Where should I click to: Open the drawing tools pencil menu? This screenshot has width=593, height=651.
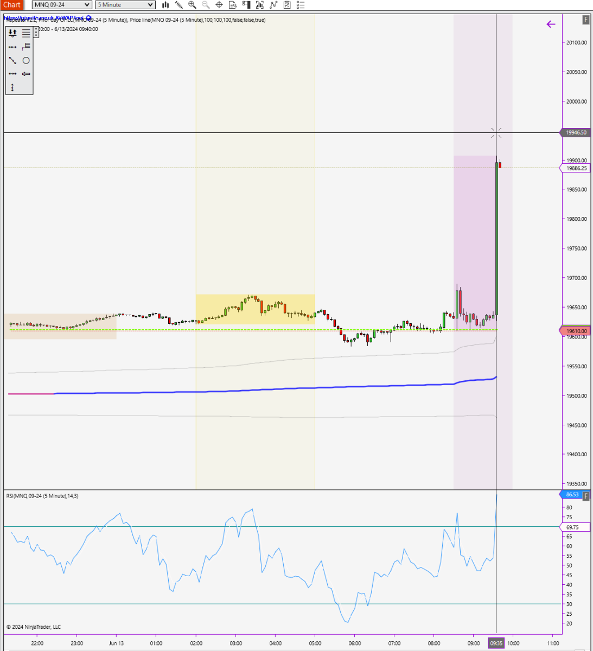pyautogui.click(x=178, y=5)
